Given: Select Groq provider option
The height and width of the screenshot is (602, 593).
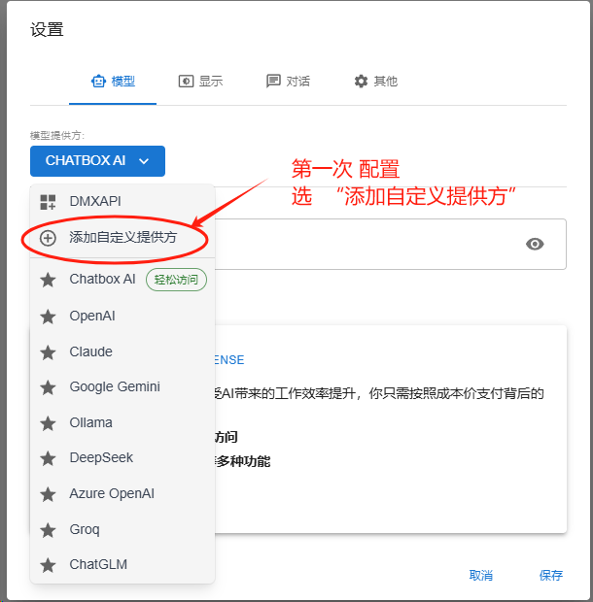Looking at the screenshot, I should pyautogui.click(x=122, y=529).
